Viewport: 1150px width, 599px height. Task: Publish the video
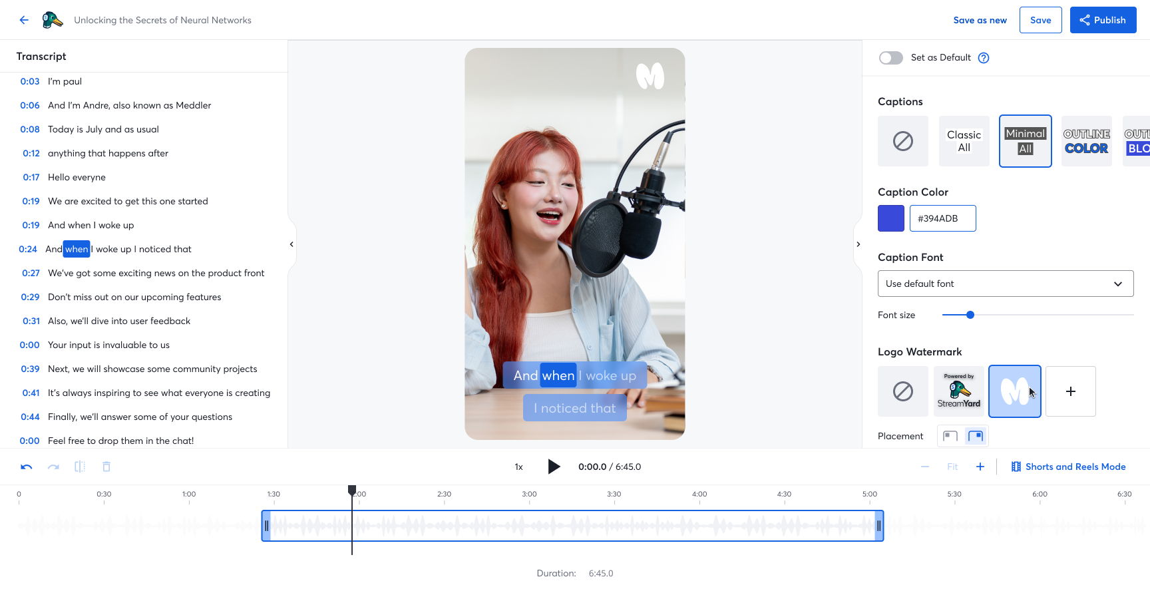1103,20
